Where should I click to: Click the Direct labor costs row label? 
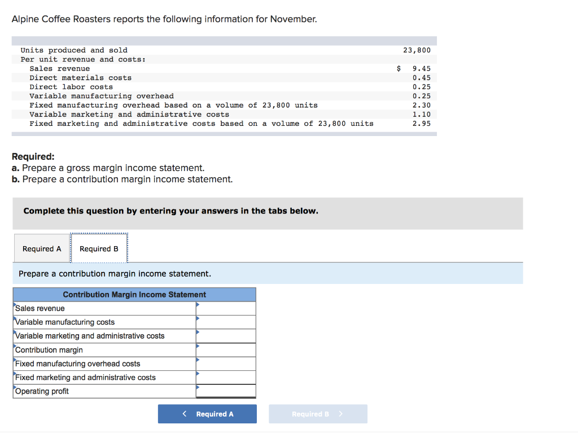(x=71, y=87)
